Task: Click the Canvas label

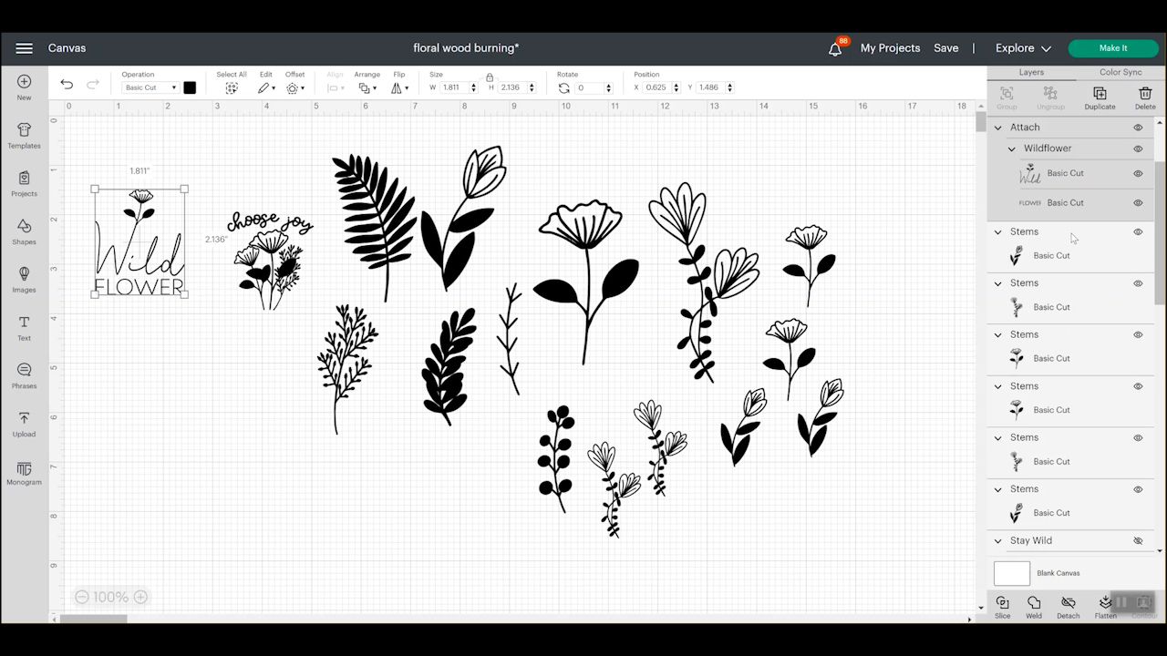Action: (67, 48)
